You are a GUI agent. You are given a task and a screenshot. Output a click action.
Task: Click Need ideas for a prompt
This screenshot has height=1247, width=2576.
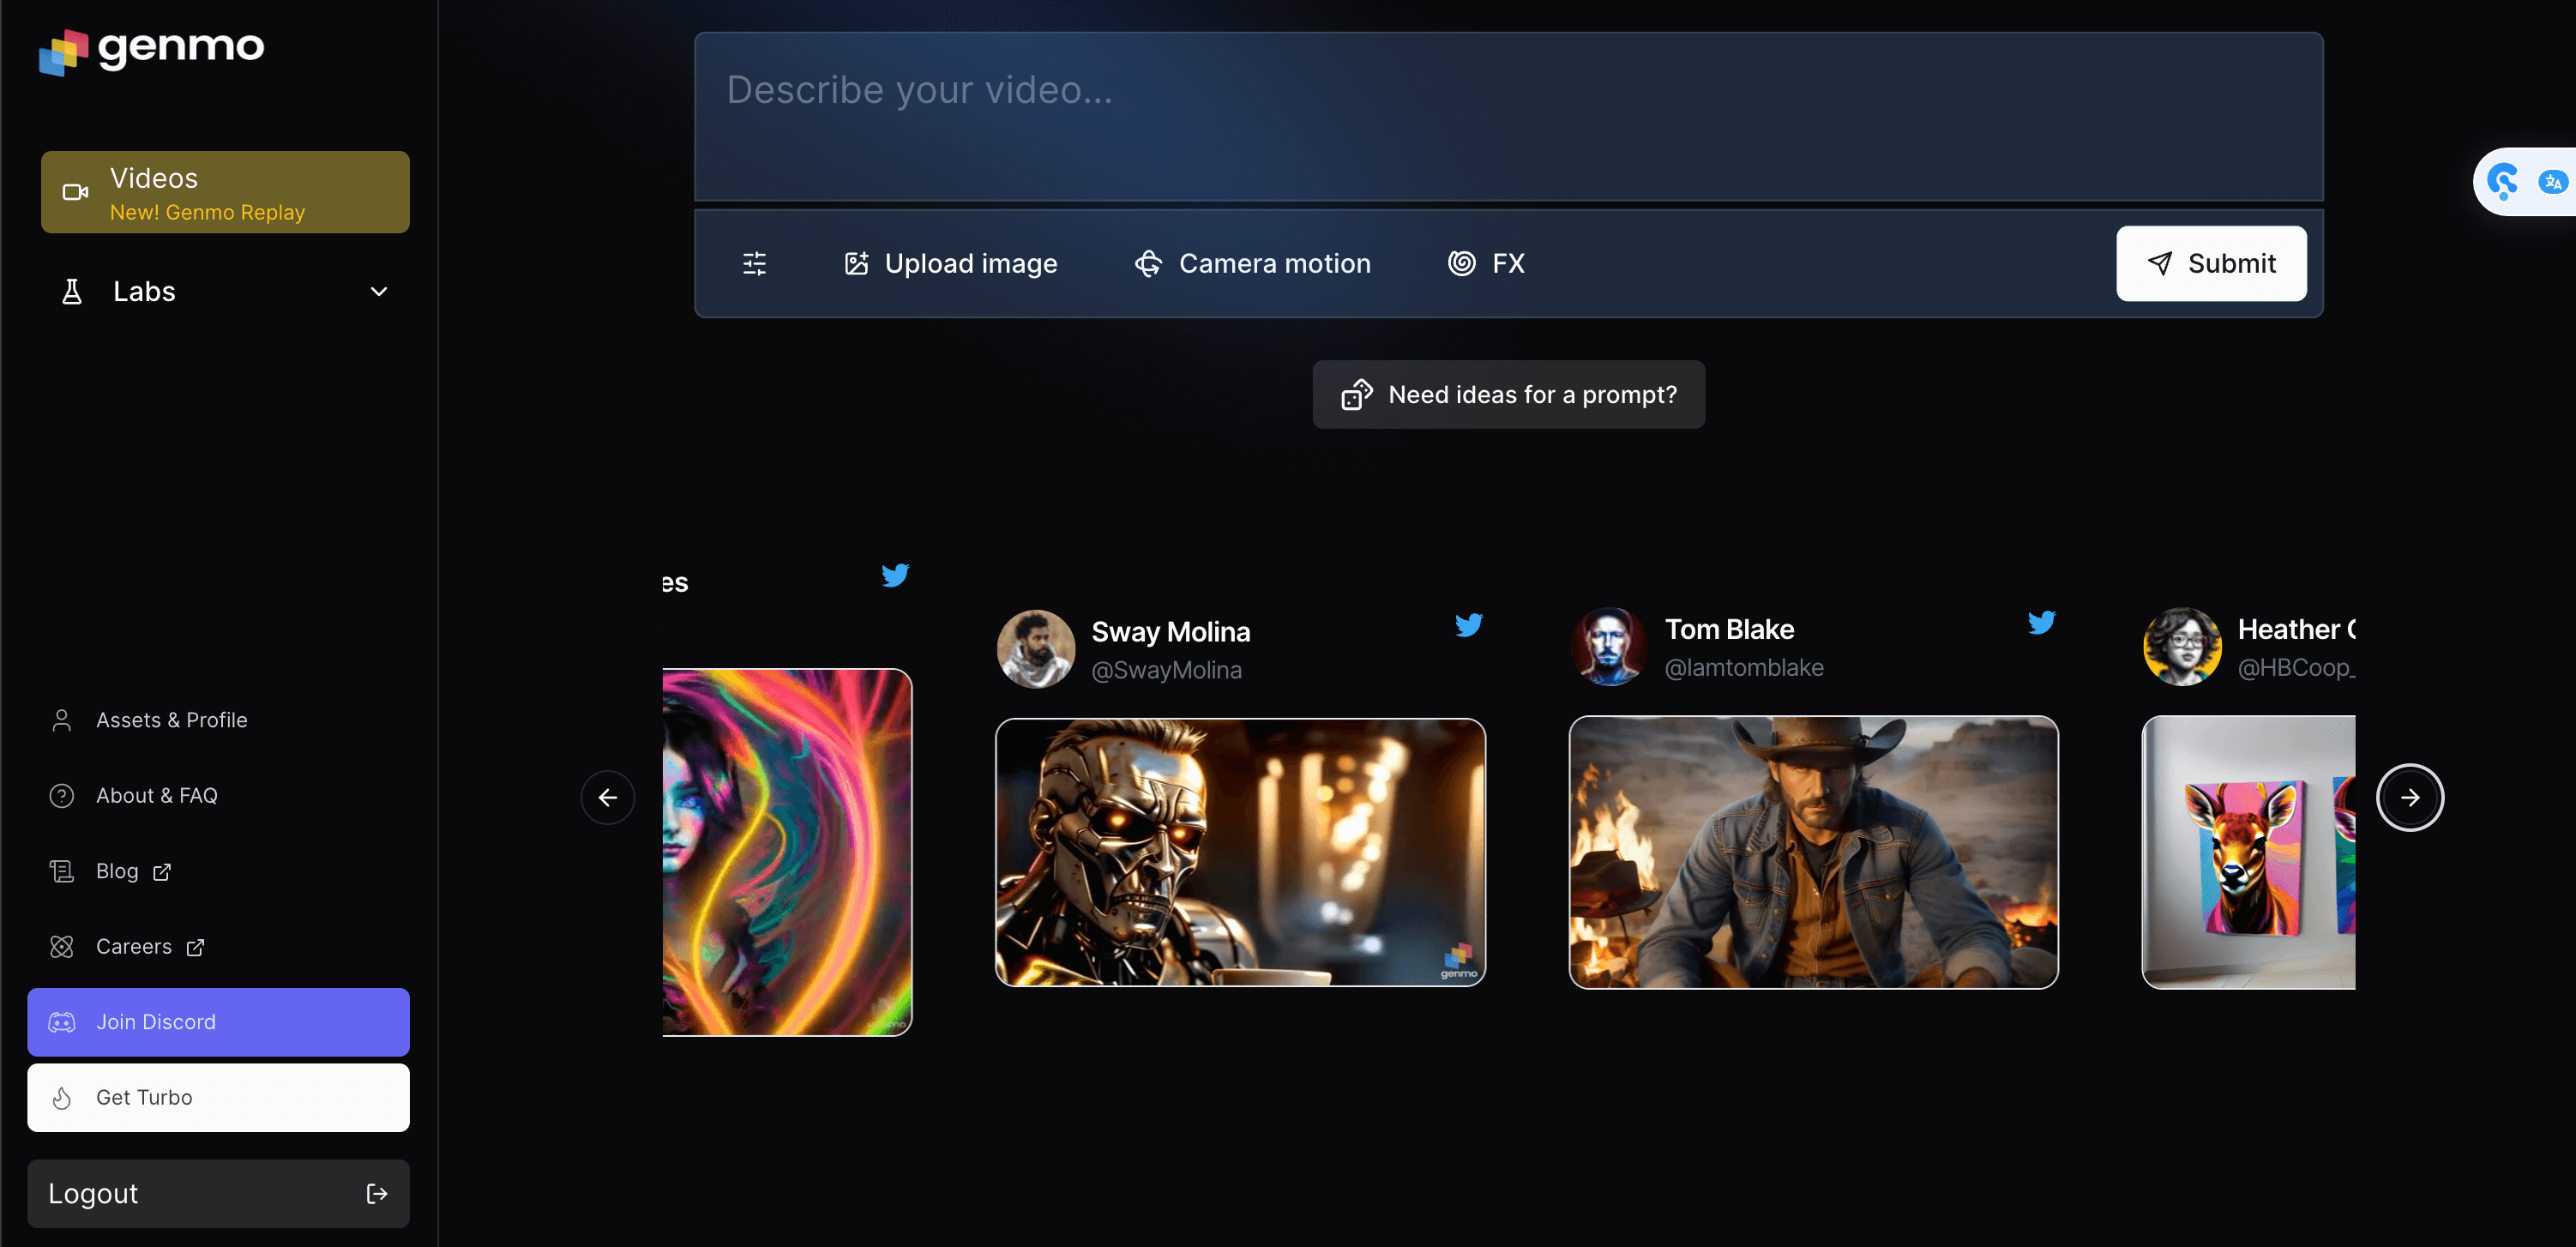pos(1508,395)
